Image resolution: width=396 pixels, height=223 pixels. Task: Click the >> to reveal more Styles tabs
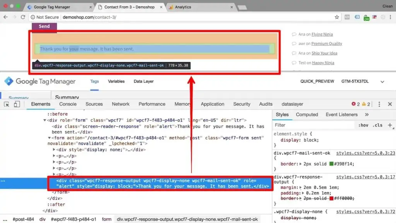click(x=368, y=114)
